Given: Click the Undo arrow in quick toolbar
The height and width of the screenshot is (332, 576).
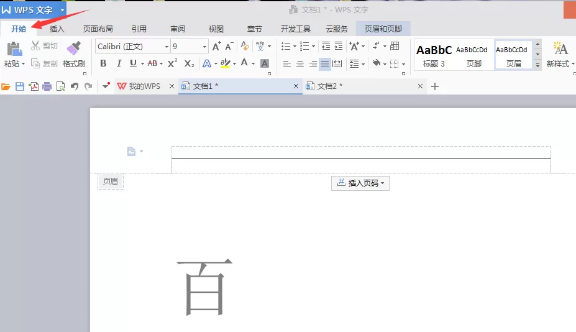Looking at the screenshot, I should pos(75,86).
